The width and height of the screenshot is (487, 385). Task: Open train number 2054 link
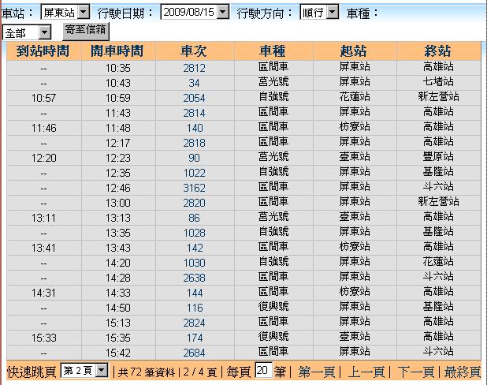click(194, 98)
